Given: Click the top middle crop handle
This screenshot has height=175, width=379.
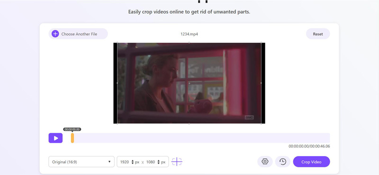Looking at the screenshot, I should [189, 43].
